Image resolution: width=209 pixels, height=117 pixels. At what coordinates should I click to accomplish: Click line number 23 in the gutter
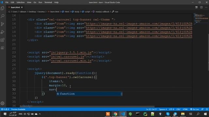click(14, 53)
